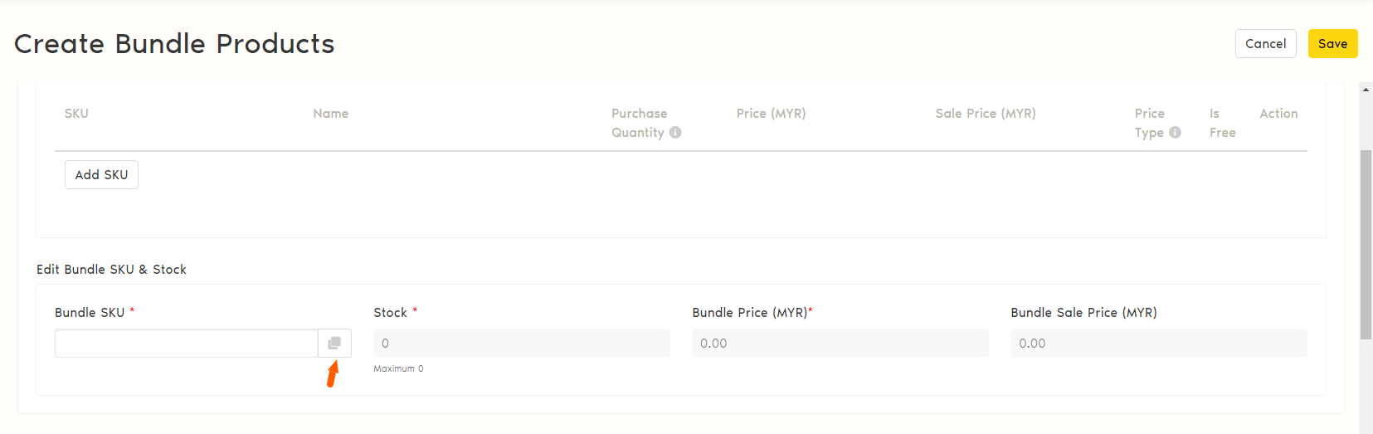Click the Name column header

(x=331, y=114)
